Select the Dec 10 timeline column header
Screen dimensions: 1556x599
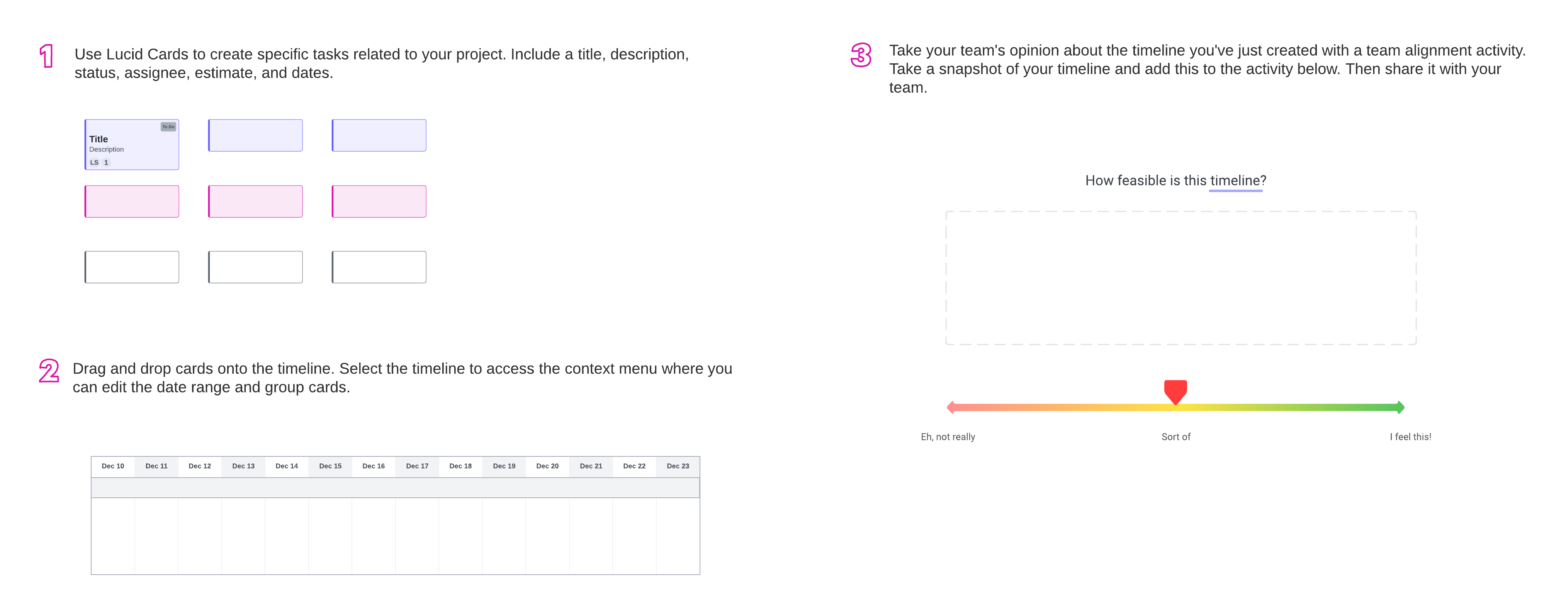pyautogui.click(x=113, y=466)
